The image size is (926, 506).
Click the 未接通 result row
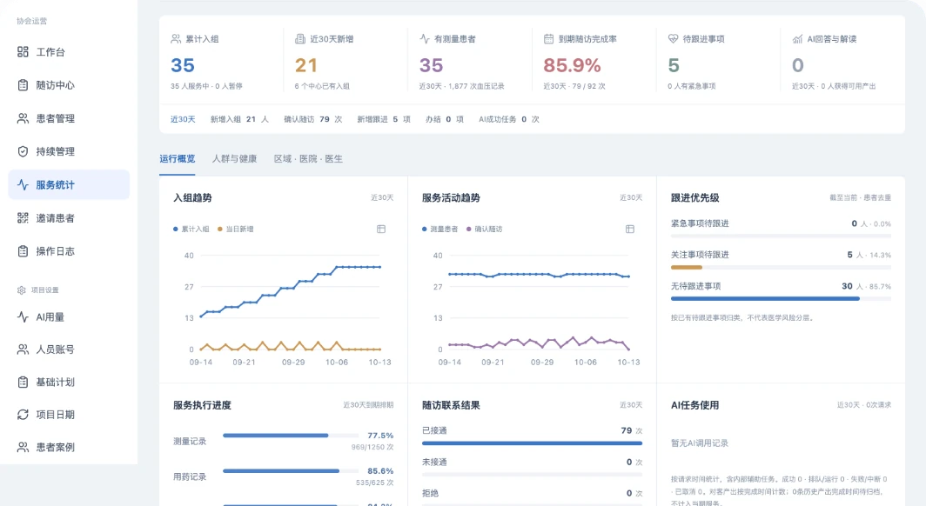point(532,465)
